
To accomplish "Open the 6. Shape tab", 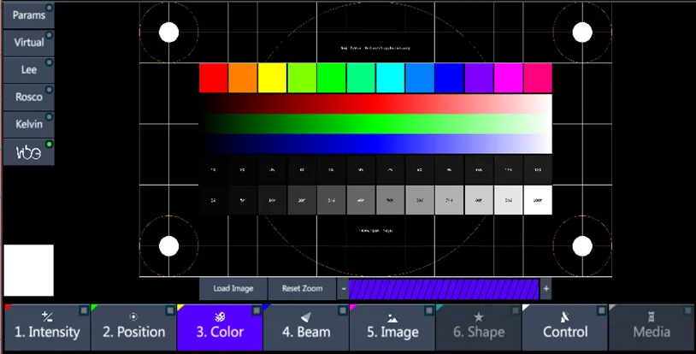I will 479,327.
